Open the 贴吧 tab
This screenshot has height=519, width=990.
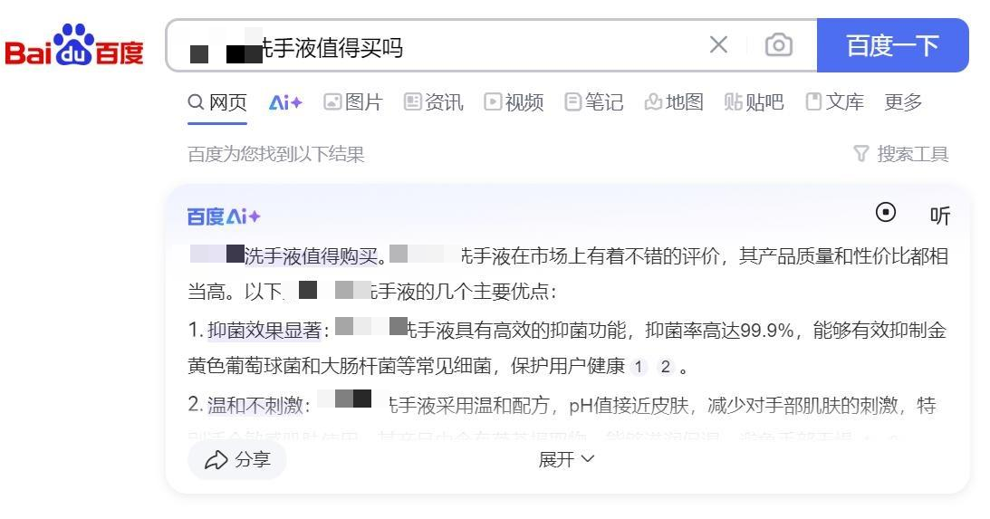[754, 102]
